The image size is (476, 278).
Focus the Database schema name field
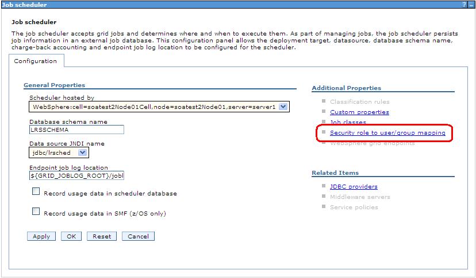click(x=68, y=130)
